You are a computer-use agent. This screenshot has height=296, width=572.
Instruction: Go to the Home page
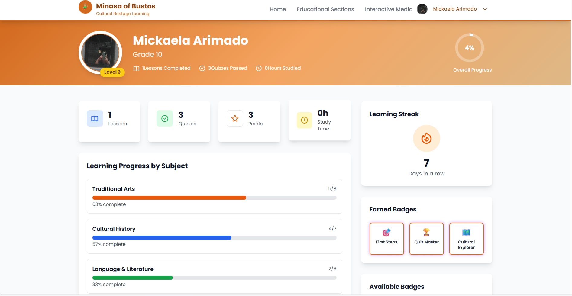278,9
